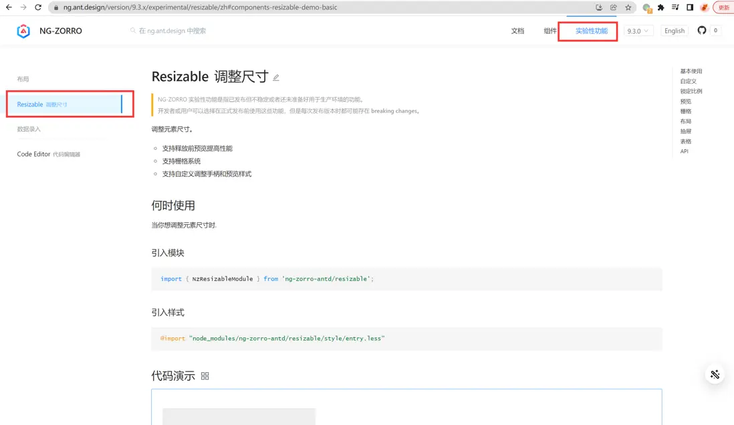The image size is (734, 425).
Task: Click the red 更新 update button
Action: coord(723,7)
